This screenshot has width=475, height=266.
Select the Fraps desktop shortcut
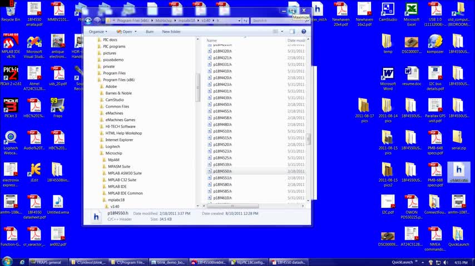pos(57,108)
